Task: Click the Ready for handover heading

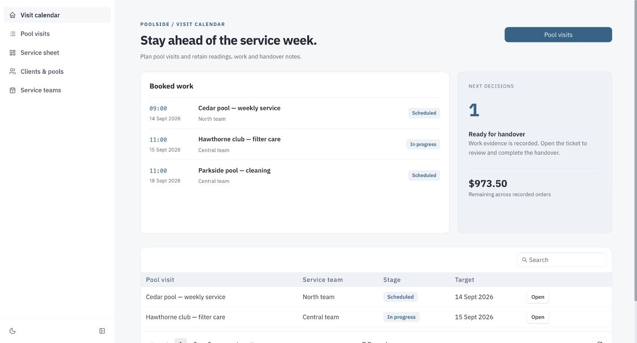Action: click(x=497, y=134)
